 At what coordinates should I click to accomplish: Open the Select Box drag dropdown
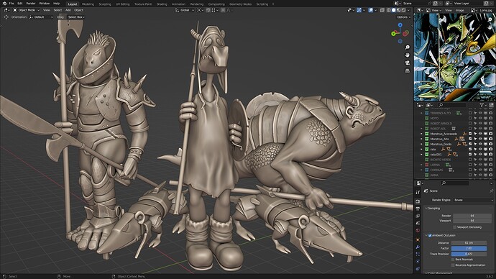pyautogui.click(x=76, y=17)
